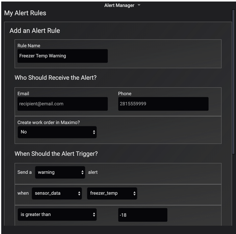This screenshot has width=236, height=234.
Task: Click the 'Rule Name' label
Action: (29, 46)
